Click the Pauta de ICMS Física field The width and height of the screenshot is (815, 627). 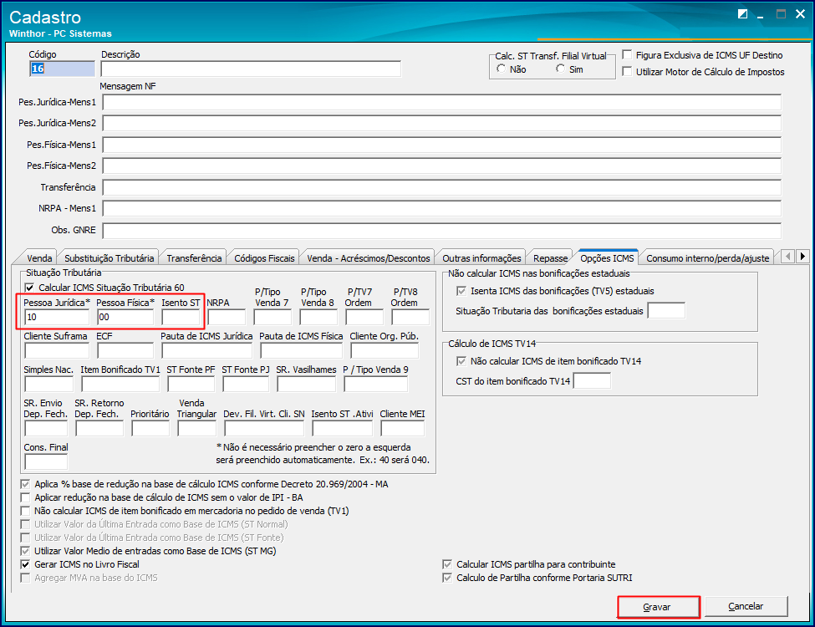[x=302, y=351]
